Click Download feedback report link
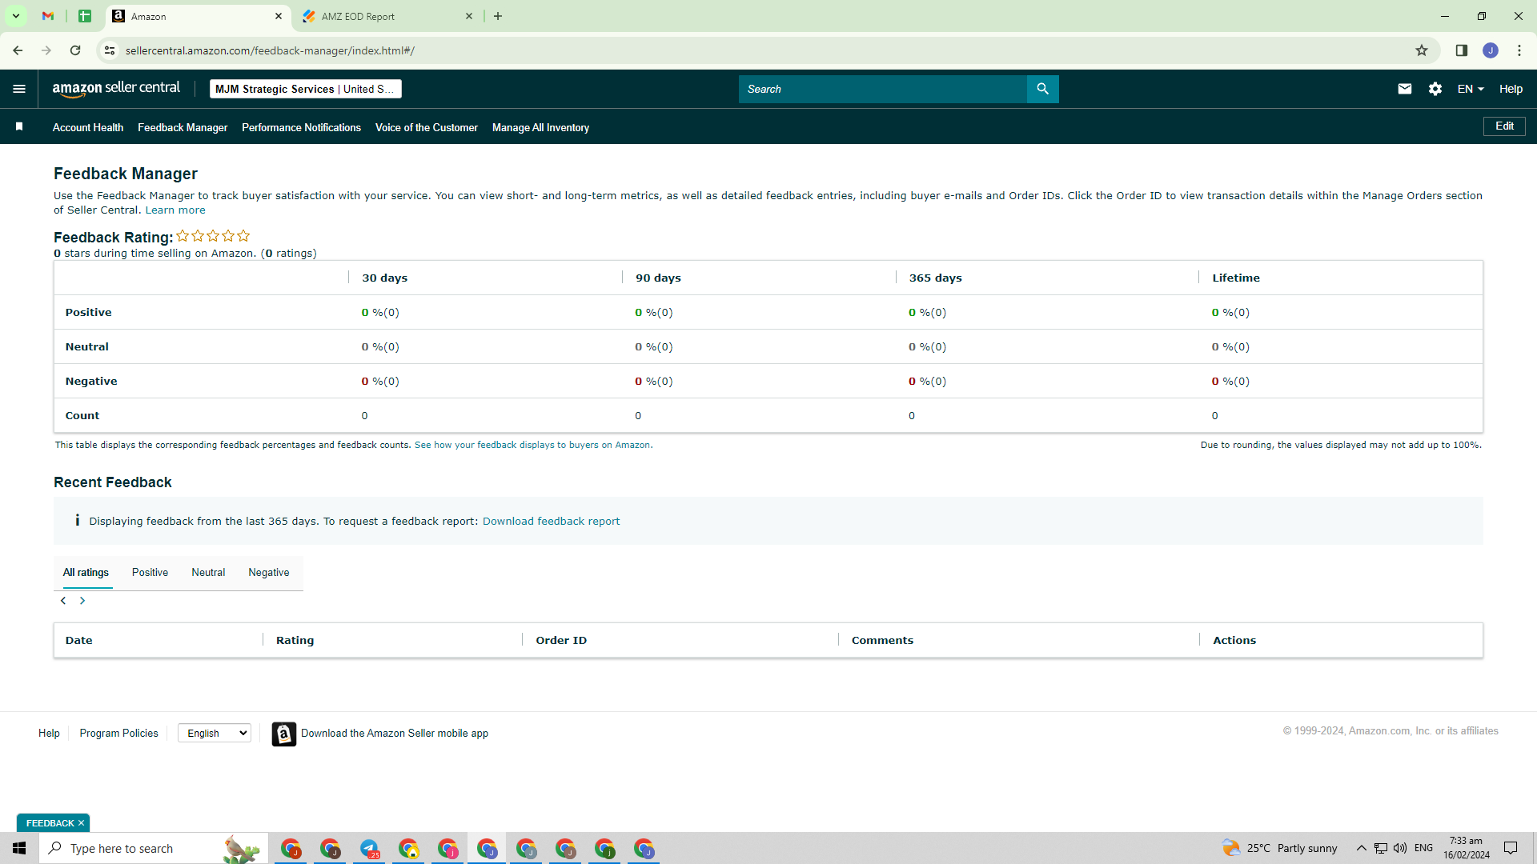 pos(551,522)
